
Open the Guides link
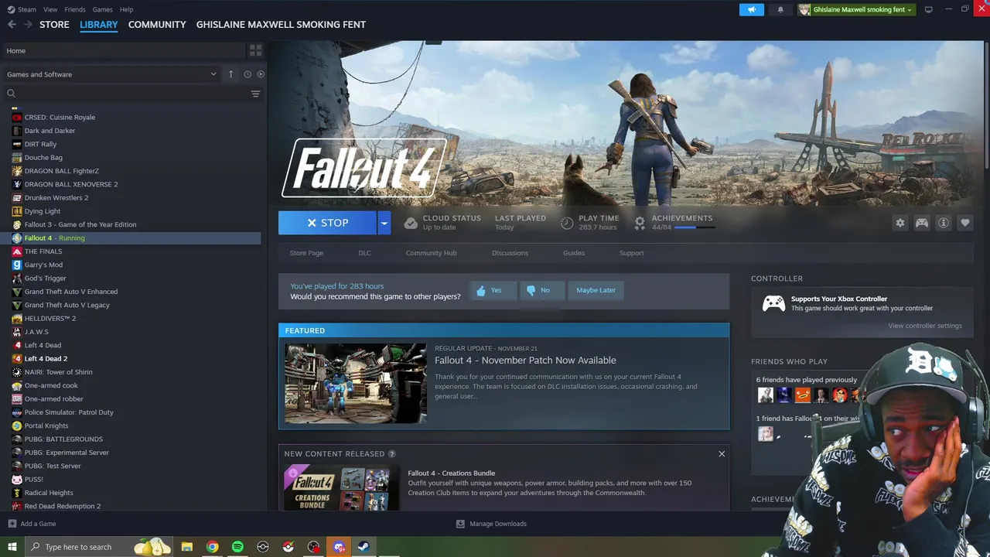tap(574, 253)
